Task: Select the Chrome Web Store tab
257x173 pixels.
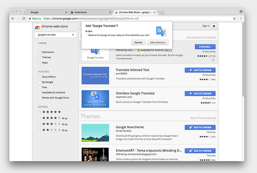Action: (135, 12)
